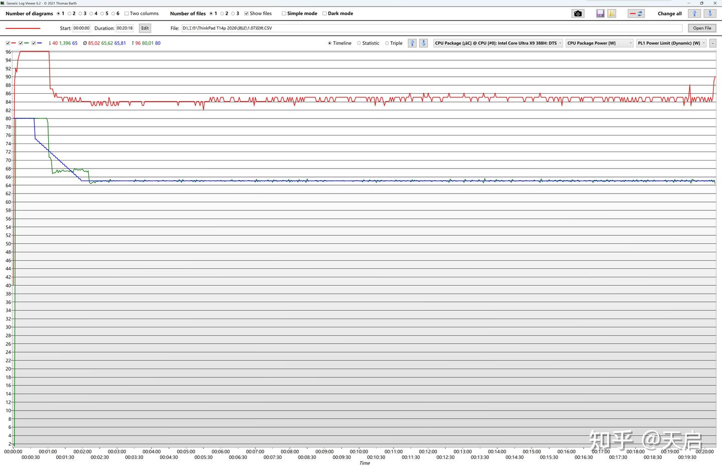Viewport: 722px width, 470px height.
Task: Enable Dark mode checkbox
Action: [x=324, y=14]
